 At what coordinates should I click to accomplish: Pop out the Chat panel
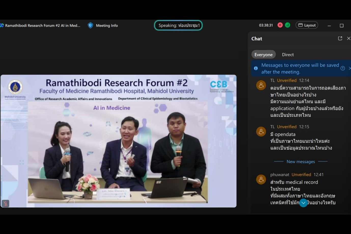[x=340, y=38]
